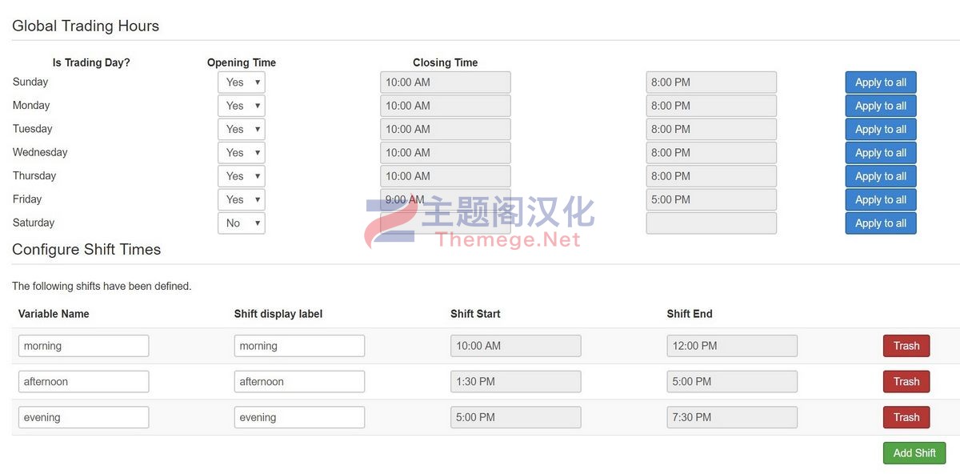Click morning shift end 12:00 PM field
Screen dimensions: 960x474
pyautogui.click(x=732, y=346)
